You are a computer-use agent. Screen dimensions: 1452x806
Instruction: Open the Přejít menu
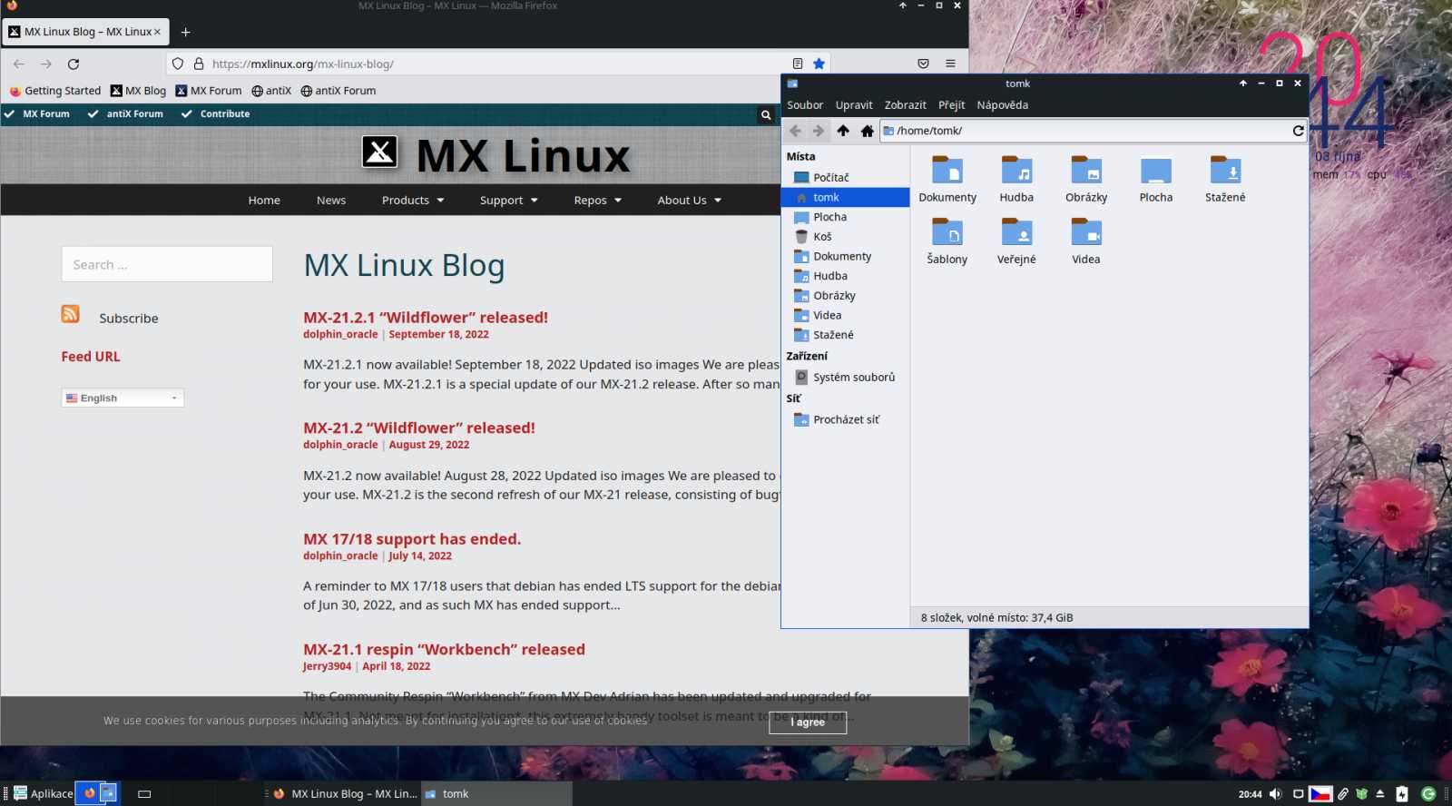952,105
